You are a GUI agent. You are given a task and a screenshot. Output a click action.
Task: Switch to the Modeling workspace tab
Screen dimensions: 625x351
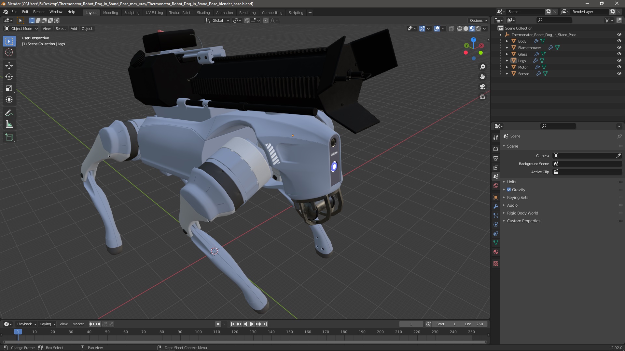[110, 13]
